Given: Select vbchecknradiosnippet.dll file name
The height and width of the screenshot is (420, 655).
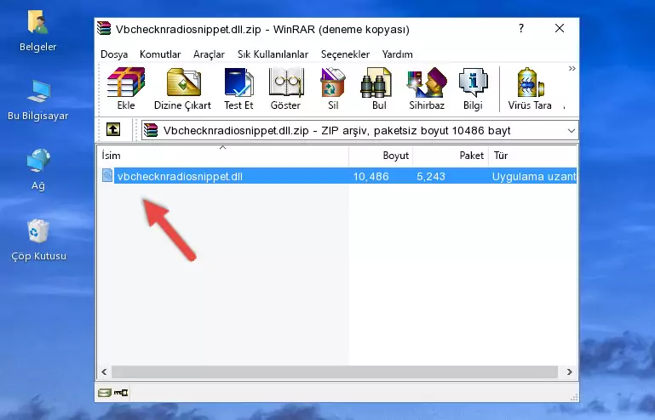Looking at the screenshot, I should click(x=180, y=177).
